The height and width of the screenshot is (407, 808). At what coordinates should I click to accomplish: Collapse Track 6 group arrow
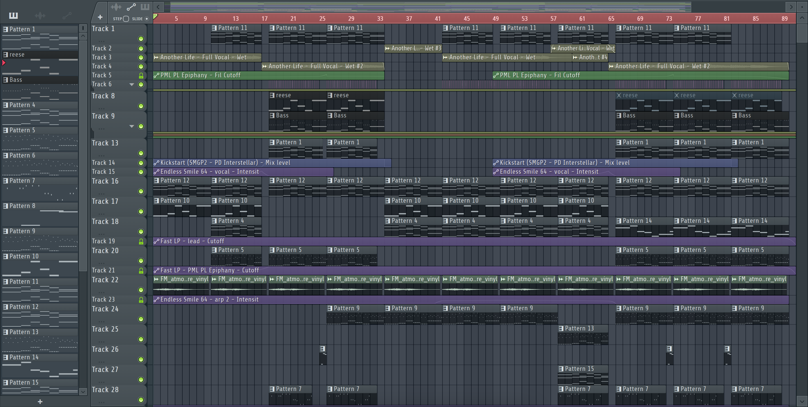(132, 85)
